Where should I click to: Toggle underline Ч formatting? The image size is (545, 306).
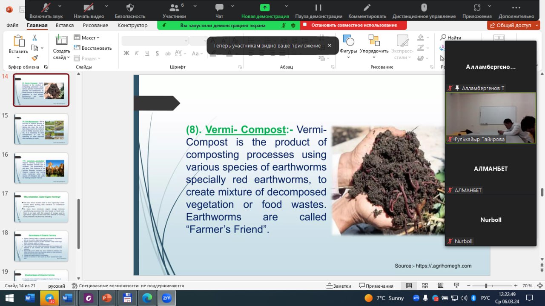[x=147, y=53]
